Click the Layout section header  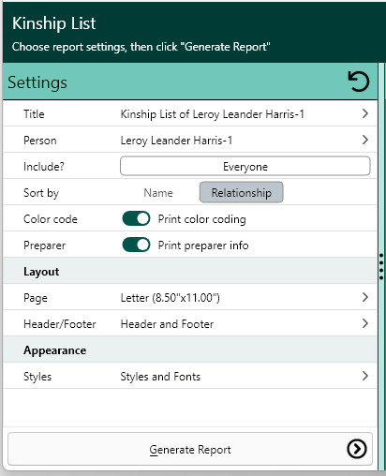(190, 271)
